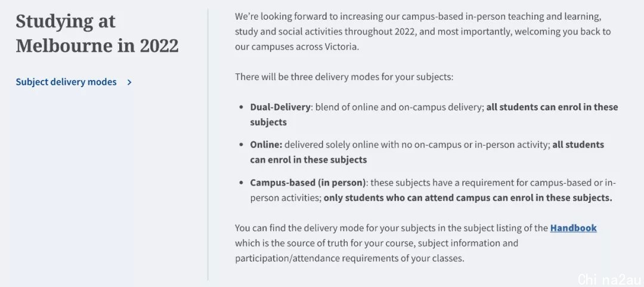Open the Subject delivery modes link
The width and height of the screenshot is (644, 287).
pyautogui.click(x=66, y=82)
